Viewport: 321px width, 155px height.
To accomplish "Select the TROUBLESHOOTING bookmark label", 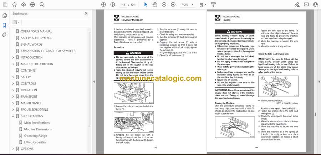I will (x=34, y=110).
